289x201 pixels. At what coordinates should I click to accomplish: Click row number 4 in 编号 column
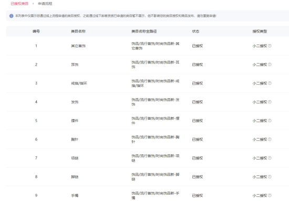click(x=36, y=102)
